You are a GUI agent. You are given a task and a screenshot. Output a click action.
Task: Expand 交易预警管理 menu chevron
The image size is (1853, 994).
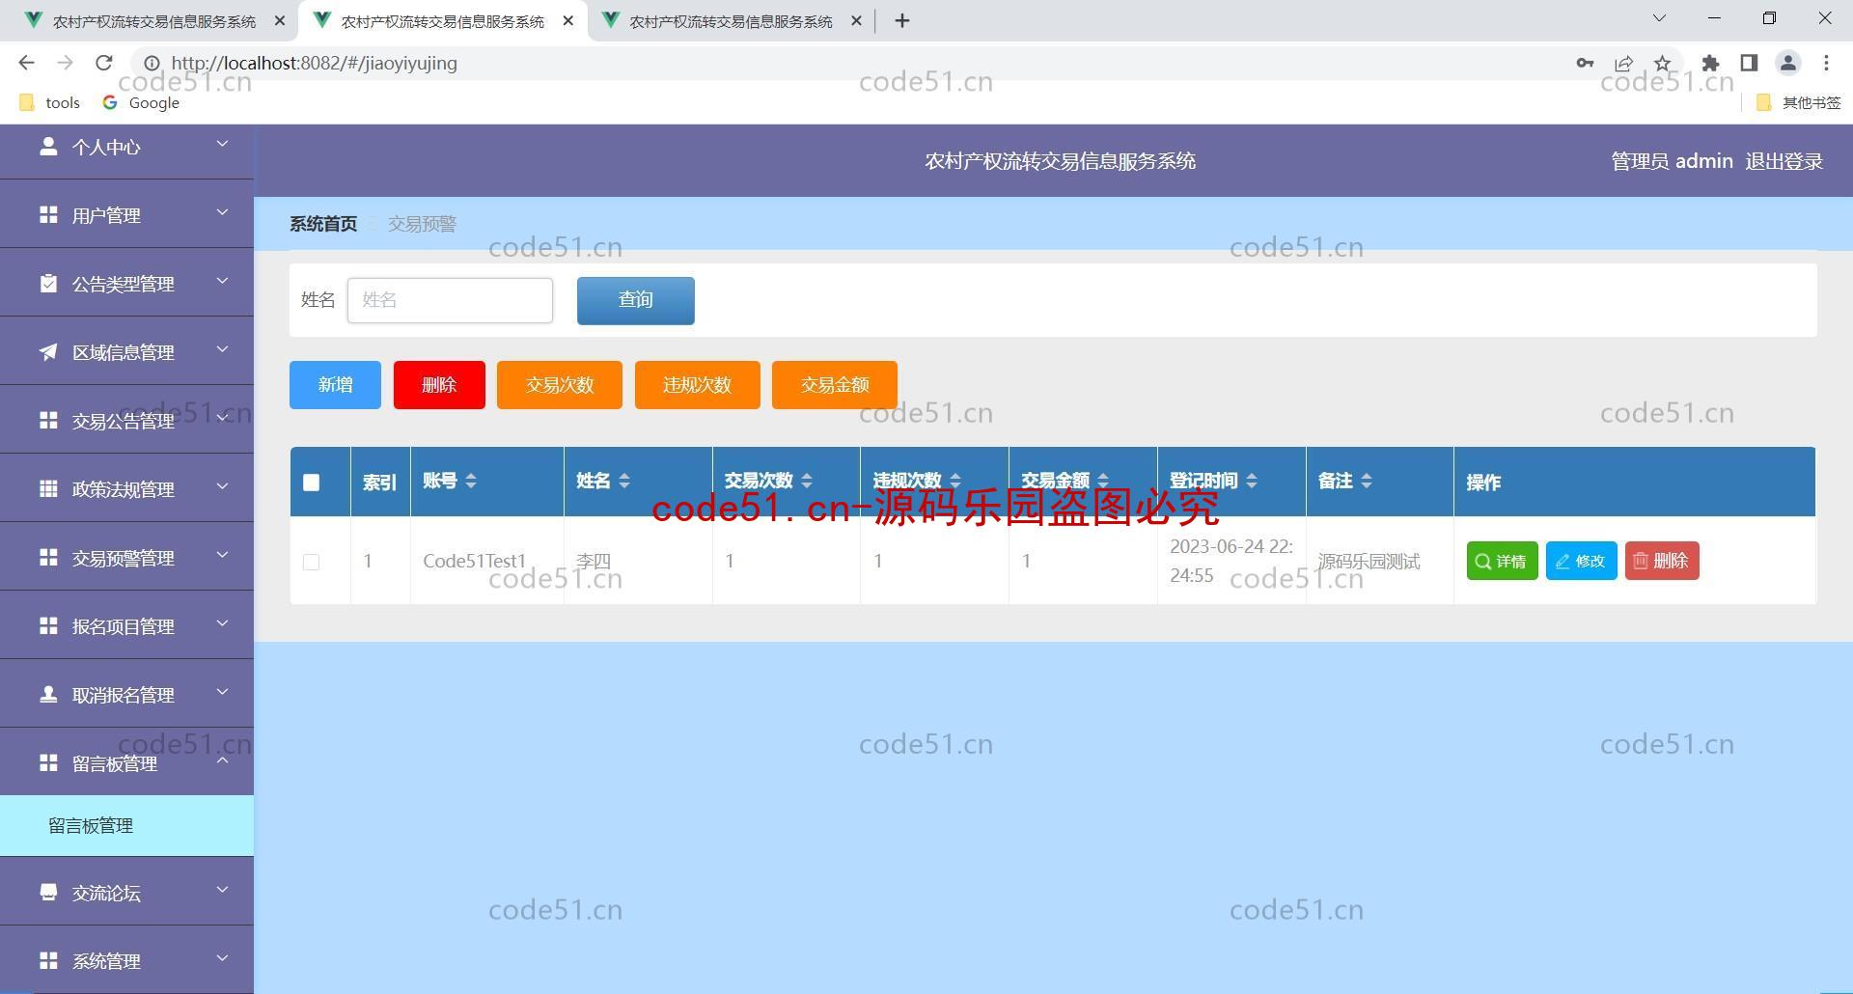[222, 555]
